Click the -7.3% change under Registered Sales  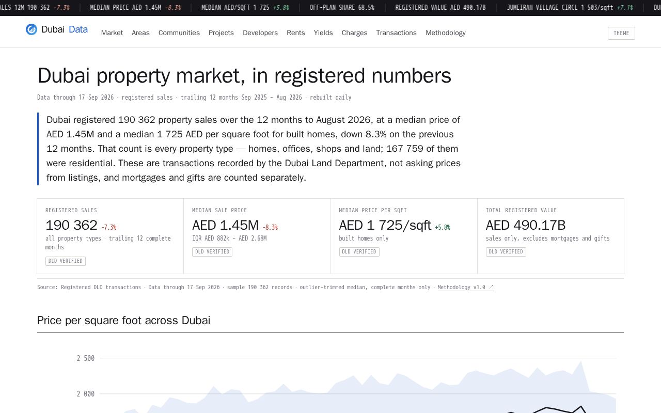(x=108, y=227)
